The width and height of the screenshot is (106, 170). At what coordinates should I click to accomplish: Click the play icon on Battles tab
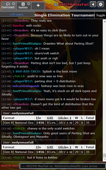click(23, 4)
